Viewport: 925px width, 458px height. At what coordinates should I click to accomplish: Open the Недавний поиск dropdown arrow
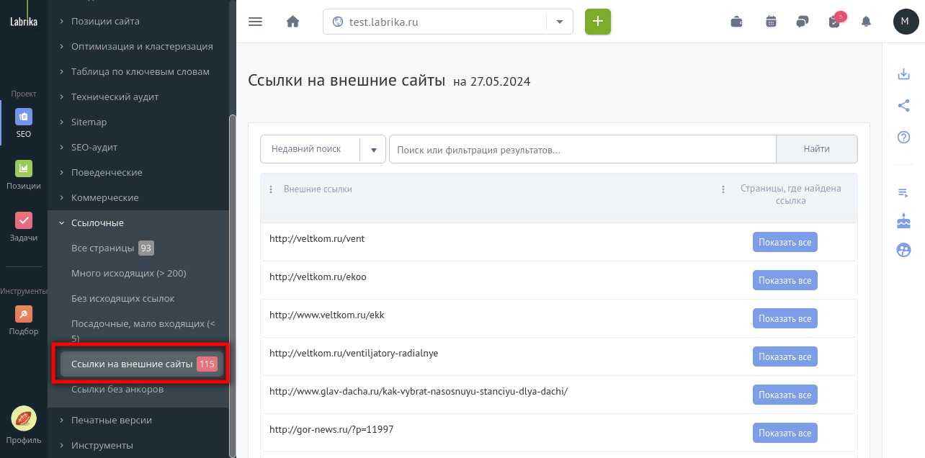click(373, 150)
